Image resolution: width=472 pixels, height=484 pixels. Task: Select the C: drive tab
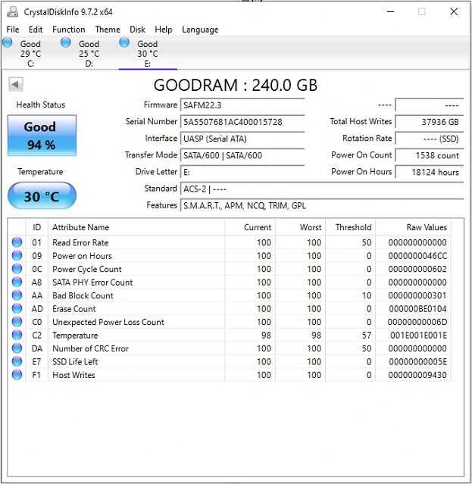30,54
